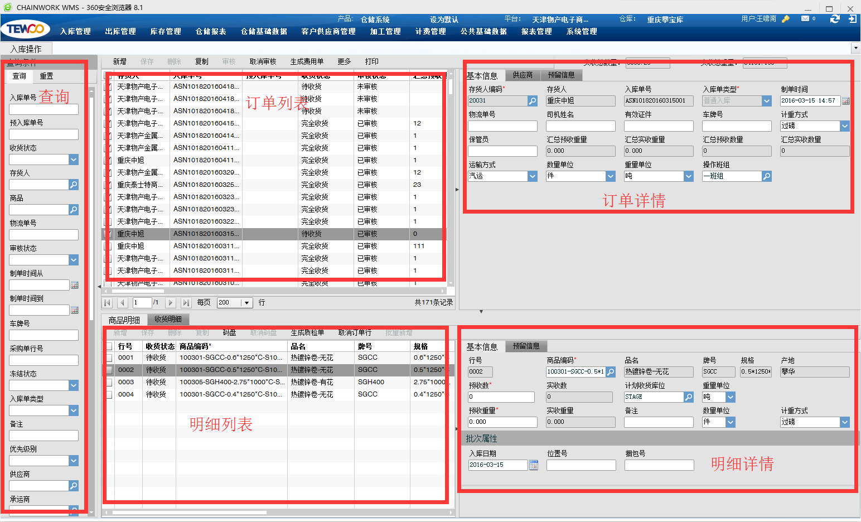861x522 pixels.
Task: Click the logout icon in the top-right header
Action: 852,19
